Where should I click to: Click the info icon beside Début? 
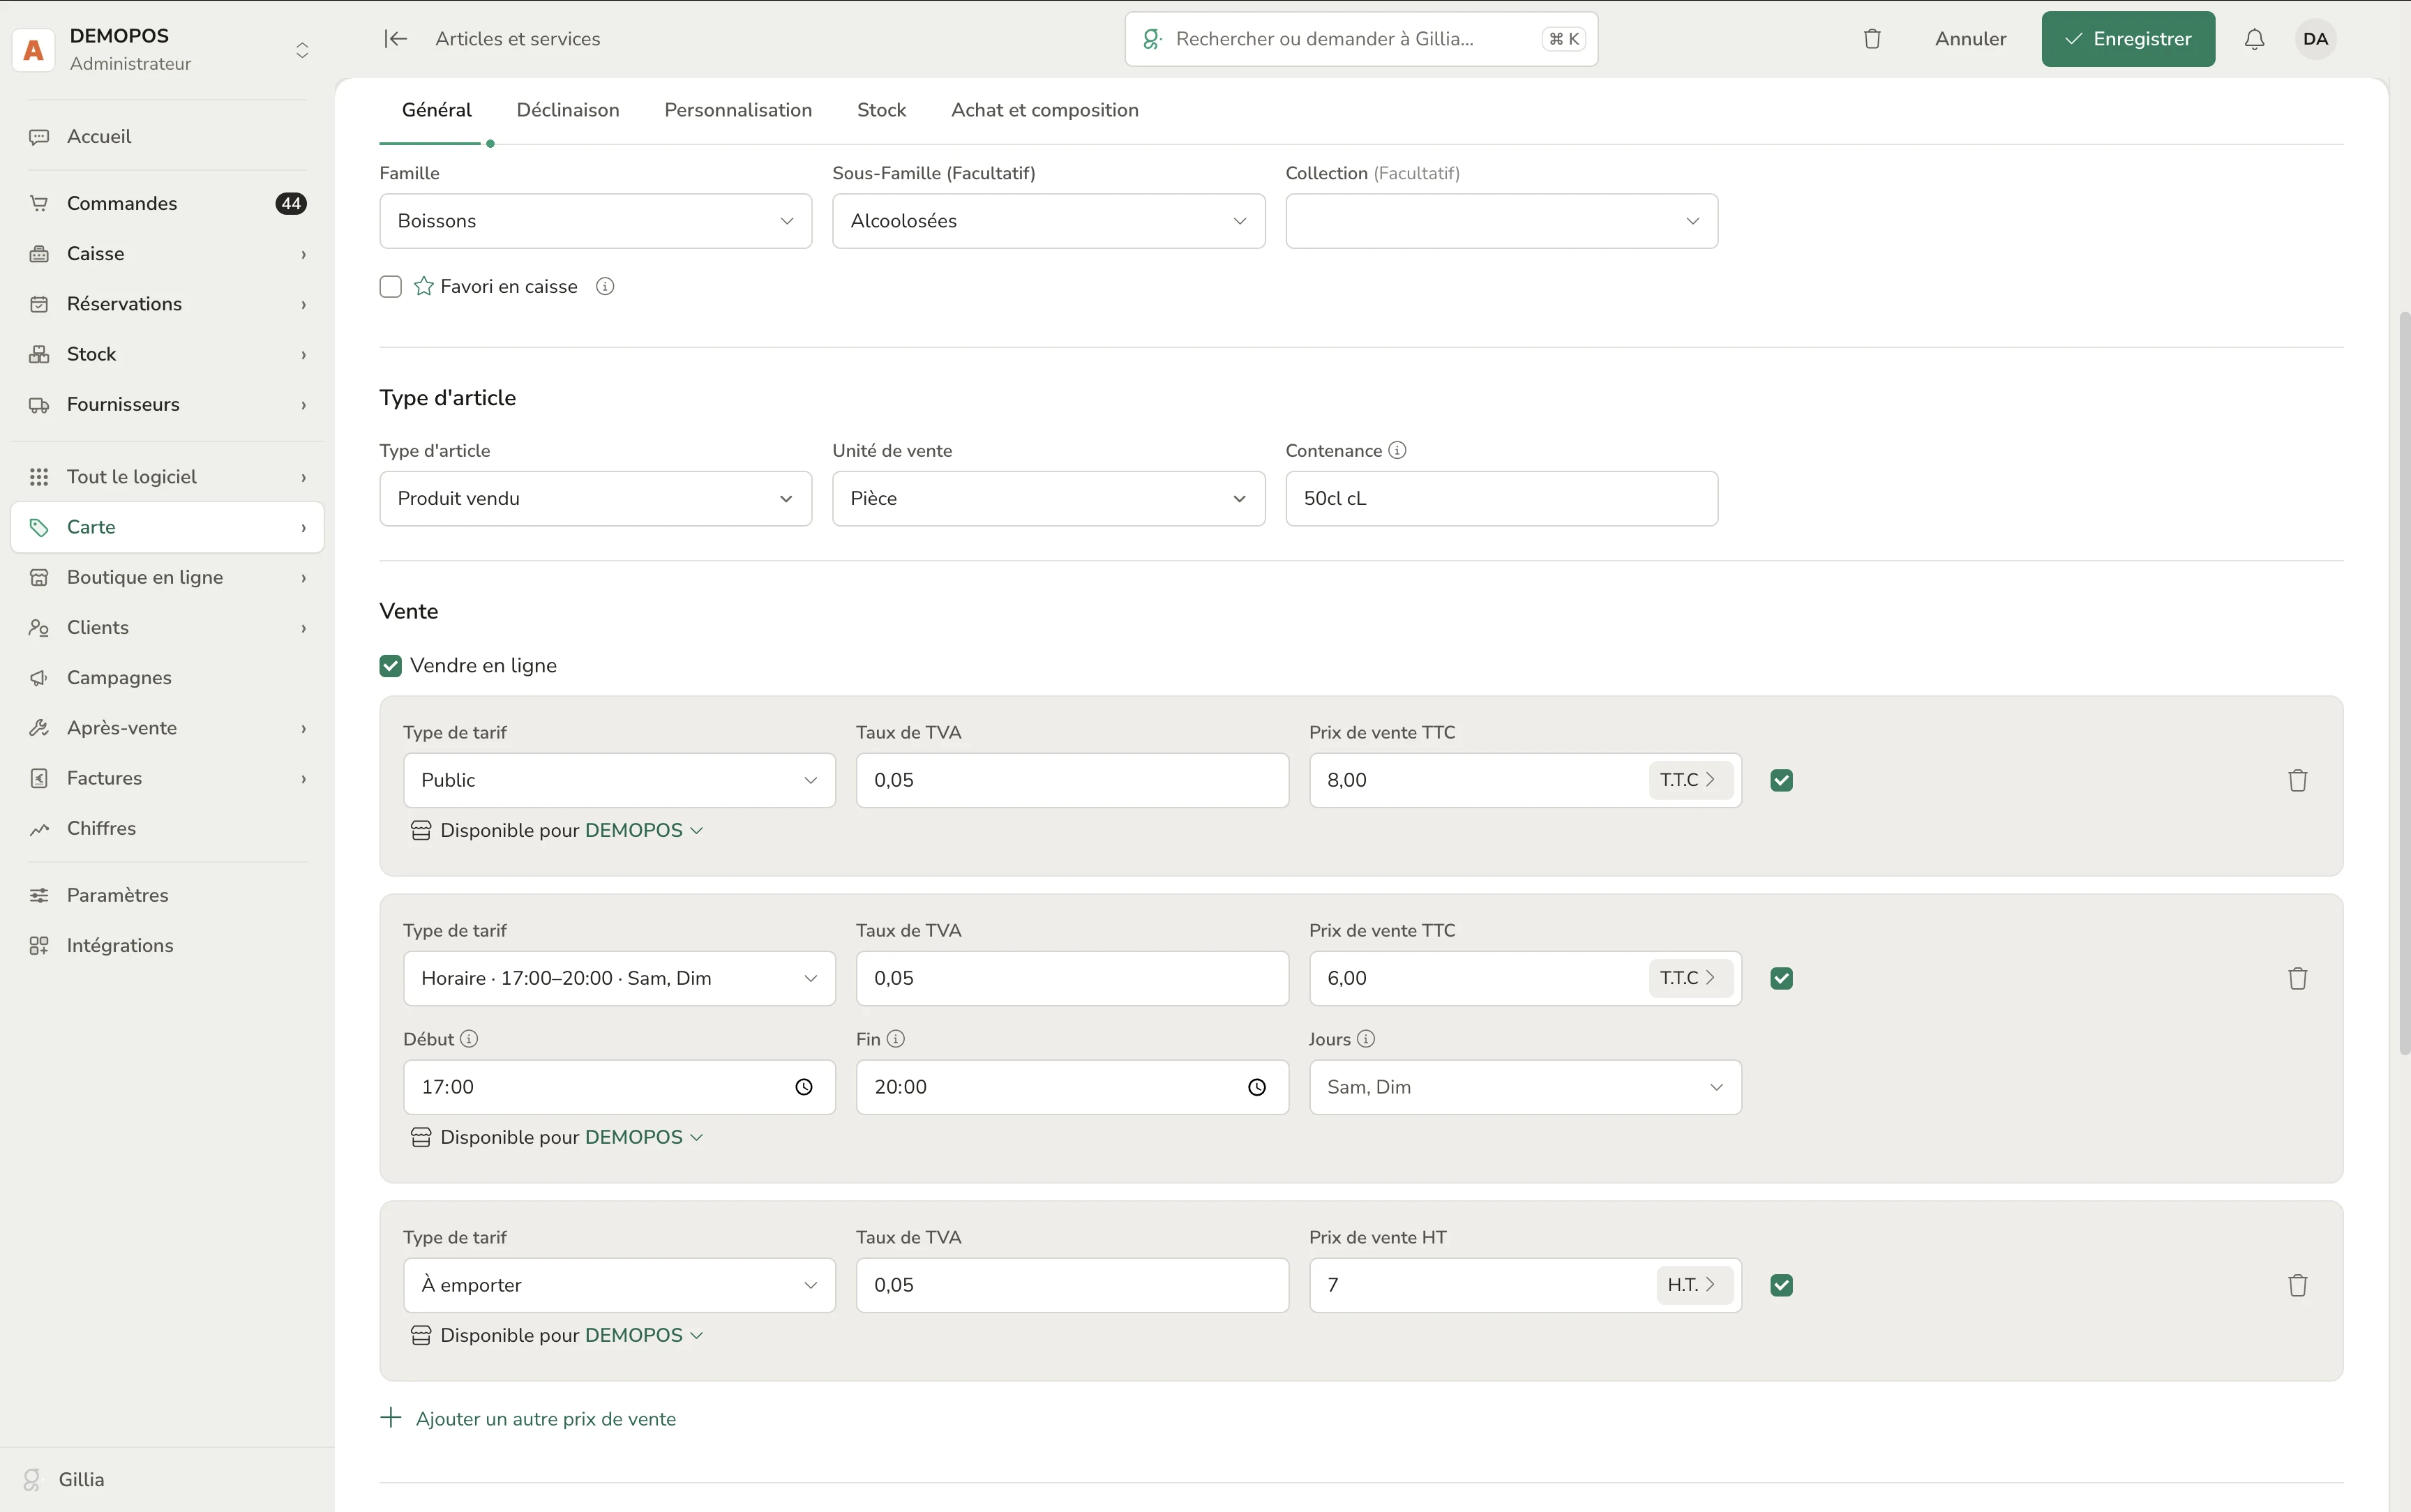tap(469, 1039)
